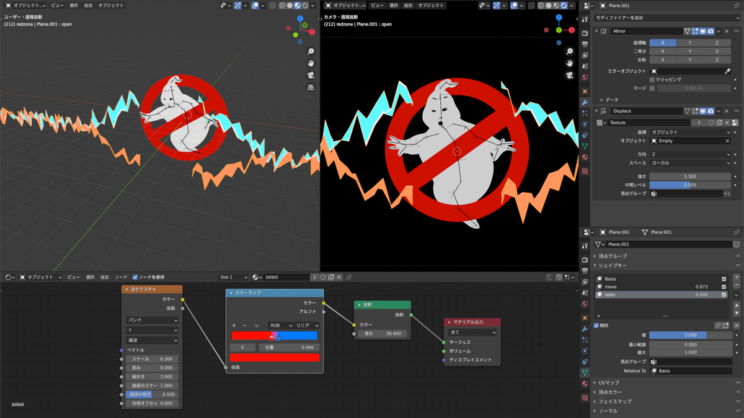
Task: Adjust shape key Value slider 0.688
Action: pos(691,334)
